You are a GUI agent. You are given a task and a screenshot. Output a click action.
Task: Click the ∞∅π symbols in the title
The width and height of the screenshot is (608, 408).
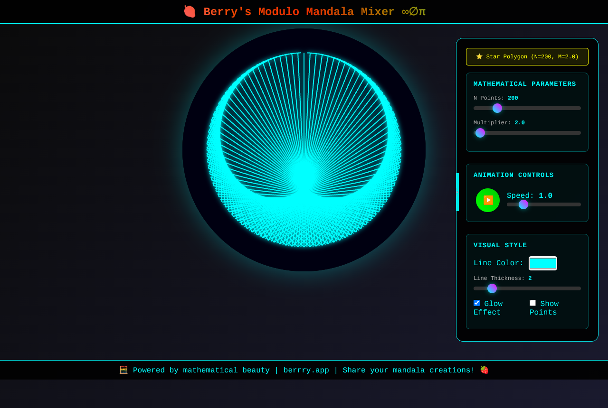tap(413, 12)
